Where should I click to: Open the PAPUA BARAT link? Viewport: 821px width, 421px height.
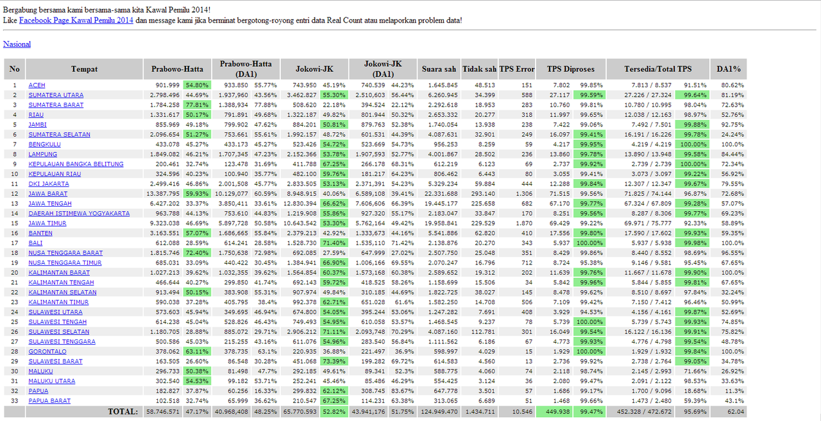[49, 401]
